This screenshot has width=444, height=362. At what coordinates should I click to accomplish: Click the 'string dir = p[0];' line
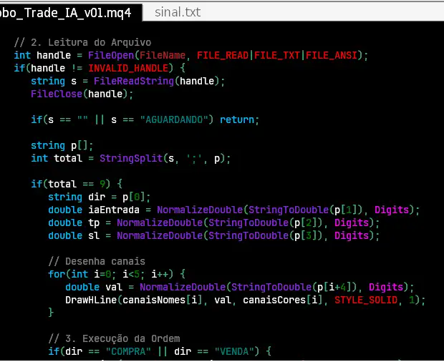pos(100,197)
